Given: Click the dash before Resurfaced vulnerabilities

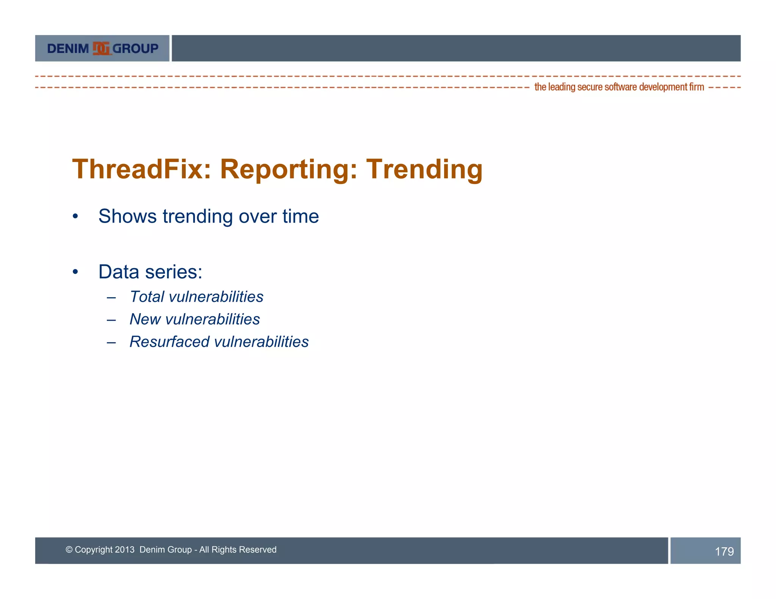Looking at the screenshot, I should point(111,343).
